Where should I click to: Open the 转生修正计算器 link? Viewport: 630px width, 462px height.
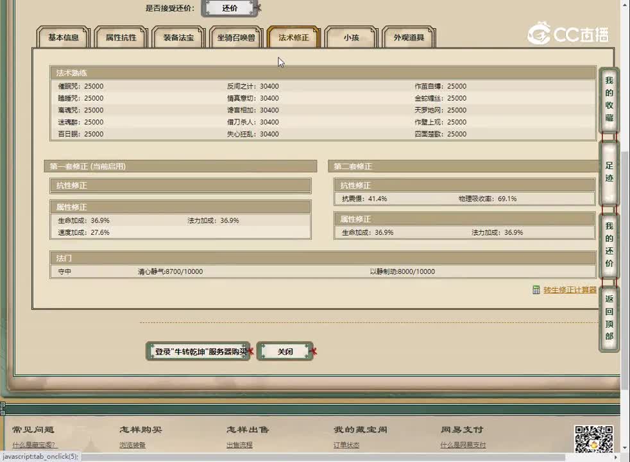pyautogui.click(x=570, y=290)
